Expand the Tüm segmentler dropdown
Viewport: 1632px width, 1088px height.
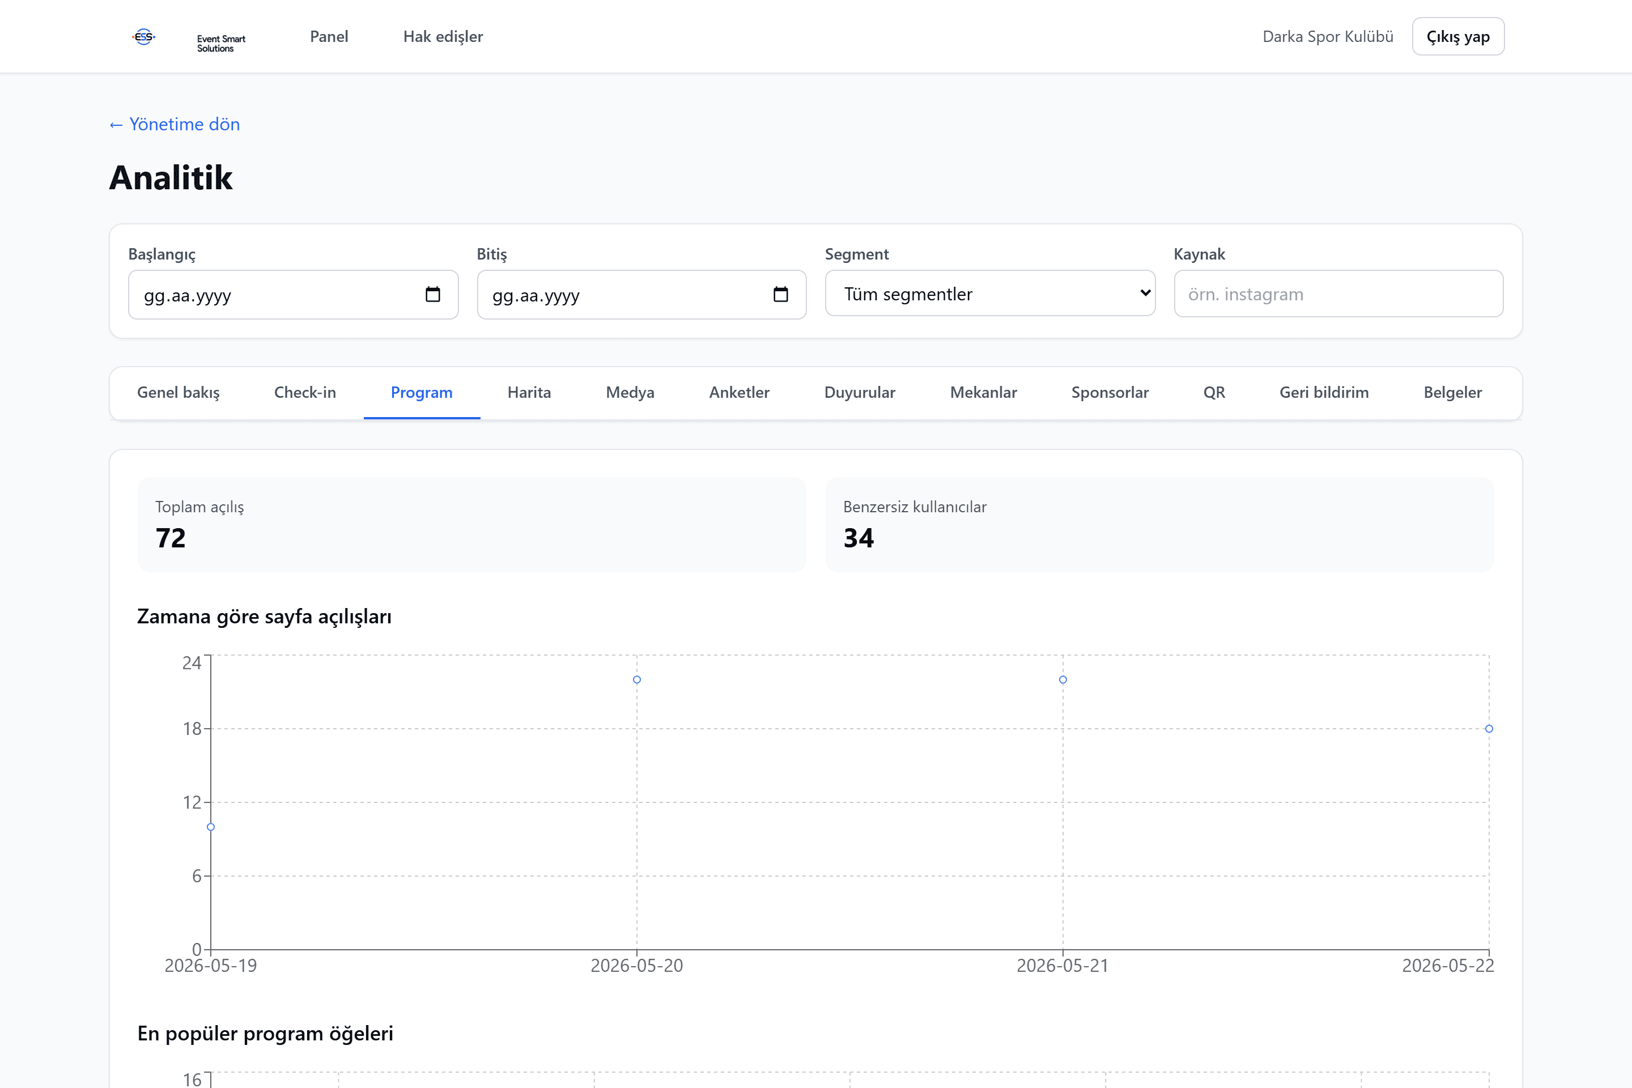pyautogui.click(x=990, y=294)
